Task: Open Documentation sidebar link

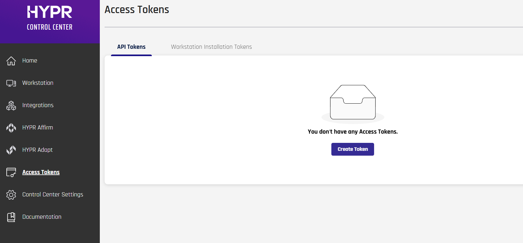Action: (x=42, y=217)
